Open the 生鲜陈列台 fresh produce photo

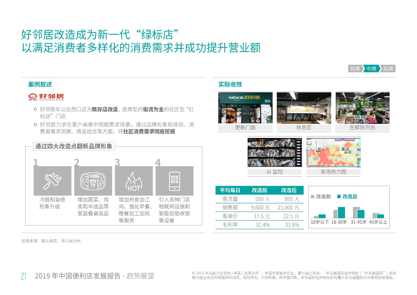363,108
